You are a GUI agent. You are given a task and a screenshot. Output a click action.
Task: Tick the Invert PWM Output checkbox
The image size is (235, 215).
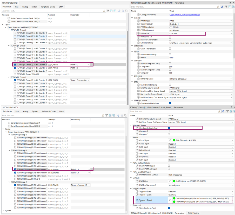(x=169, y=166)
